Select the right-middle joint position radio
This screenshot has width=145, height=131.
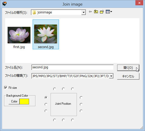click(81, 104)
